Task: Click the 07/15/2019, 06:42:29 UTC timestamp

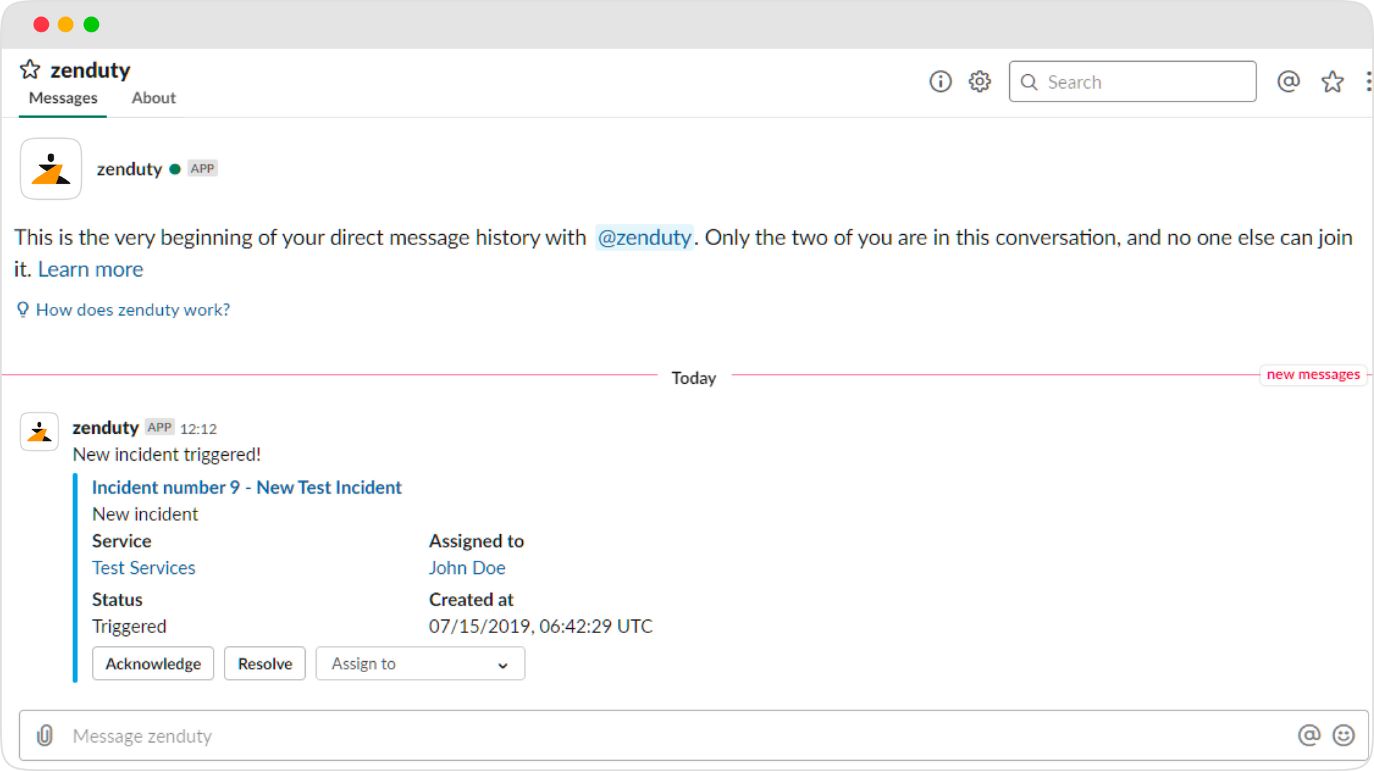Action: click(x=541, y=626)
